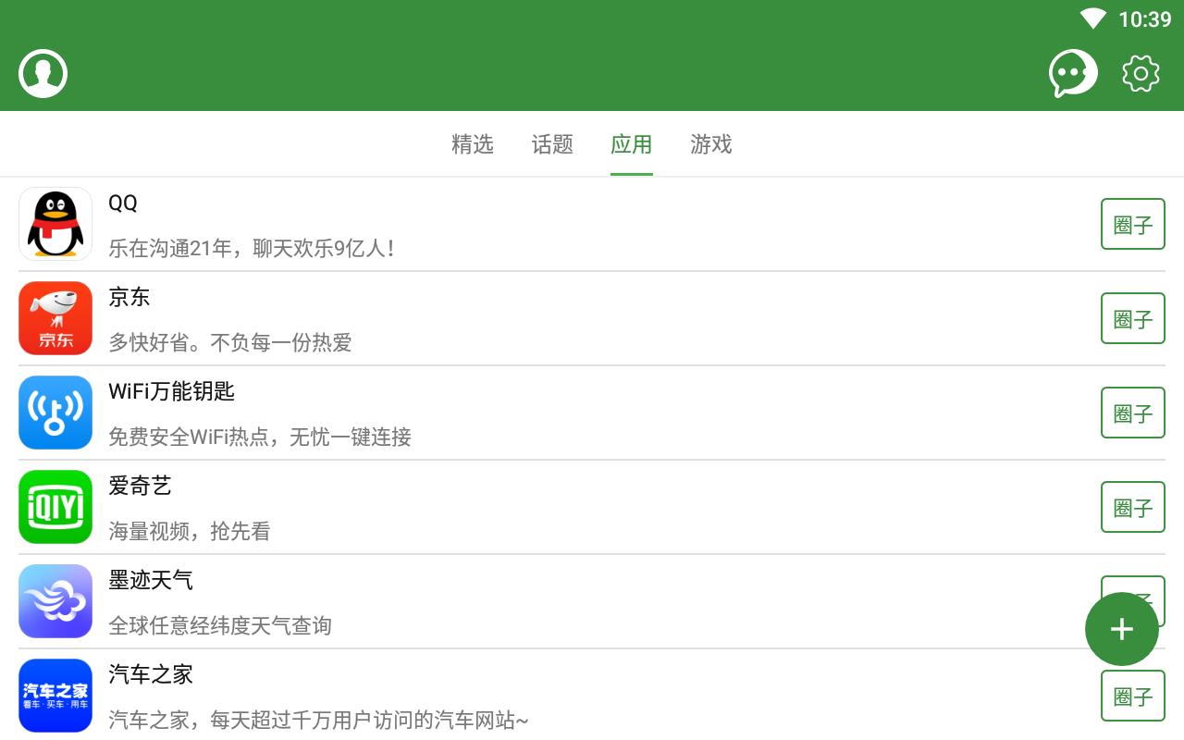Tap the green plus floating button

click(1122, 629)
